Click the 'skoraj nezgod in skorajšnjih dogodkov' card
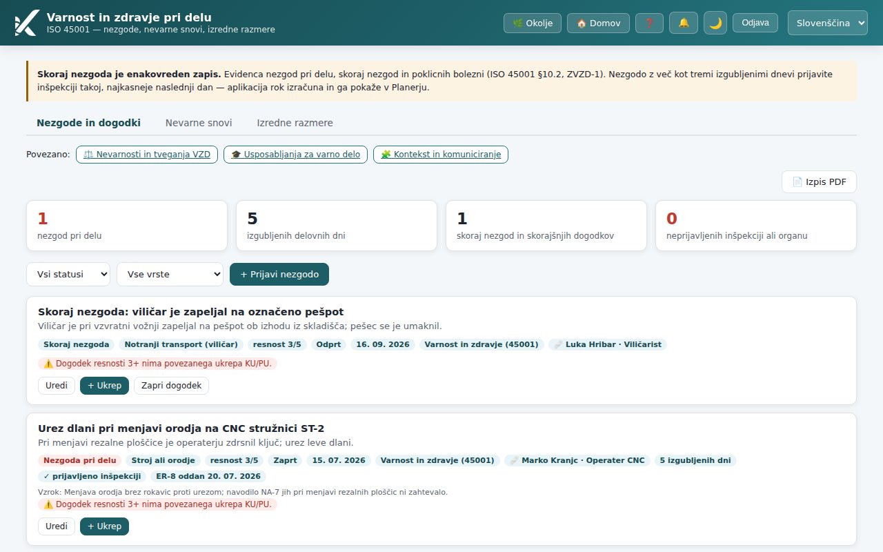The image size is (883, 552). [546, 226]
